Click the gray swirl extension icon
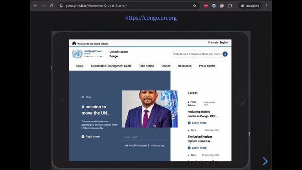The width and height of the screenshot is (302, 170). coord(222,6)
